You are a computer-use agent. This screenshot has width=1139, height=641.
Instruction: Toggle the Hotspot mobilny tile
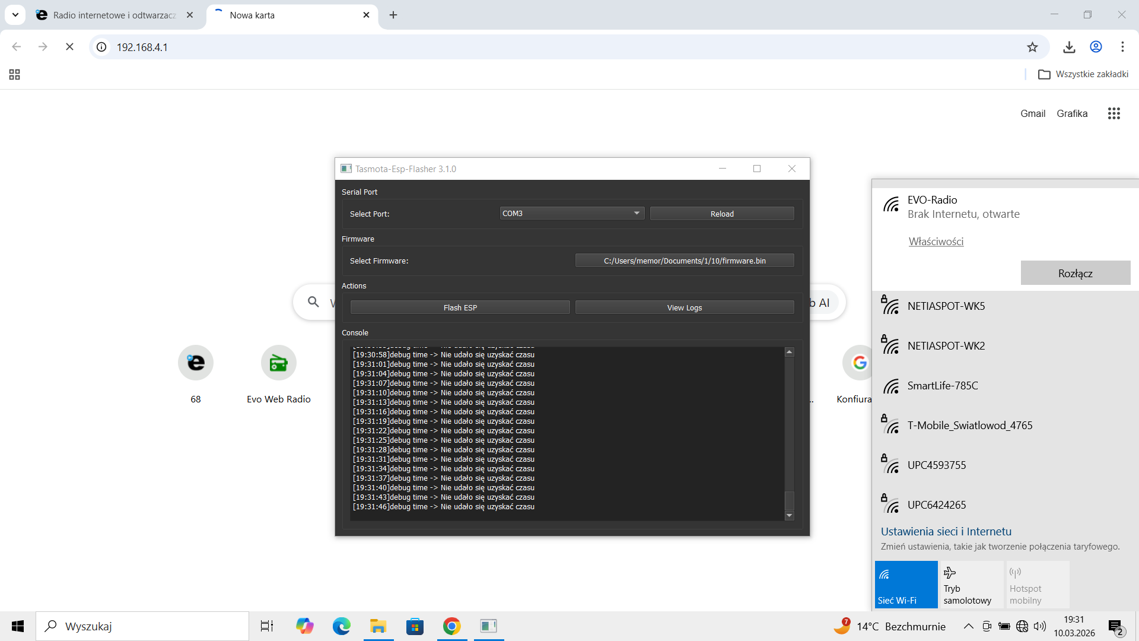point(1038,584)
